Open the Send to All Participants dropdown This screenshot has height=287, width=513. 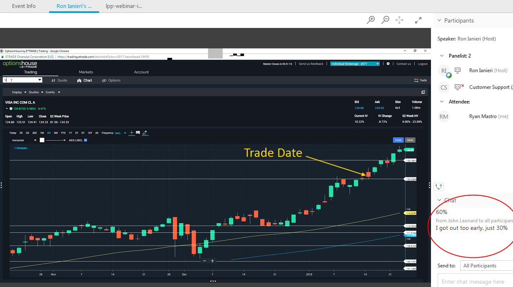coord(486,266)
